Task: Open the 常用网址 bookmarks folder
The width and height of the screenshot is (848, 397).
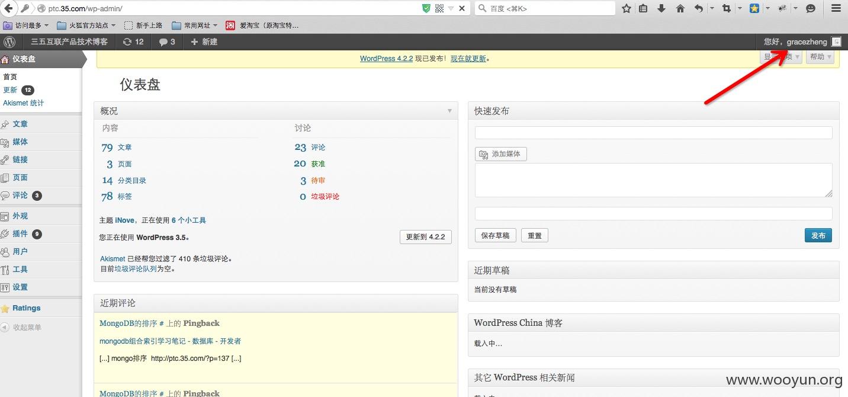Action: [x=194, y=25]
